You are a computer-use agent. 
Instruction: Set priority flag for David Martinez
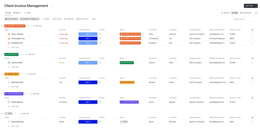(x=100, y=122)
